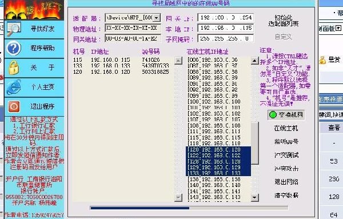
Task: Open 个人主页 in the sidebar
Action: [x=34, y=87]
